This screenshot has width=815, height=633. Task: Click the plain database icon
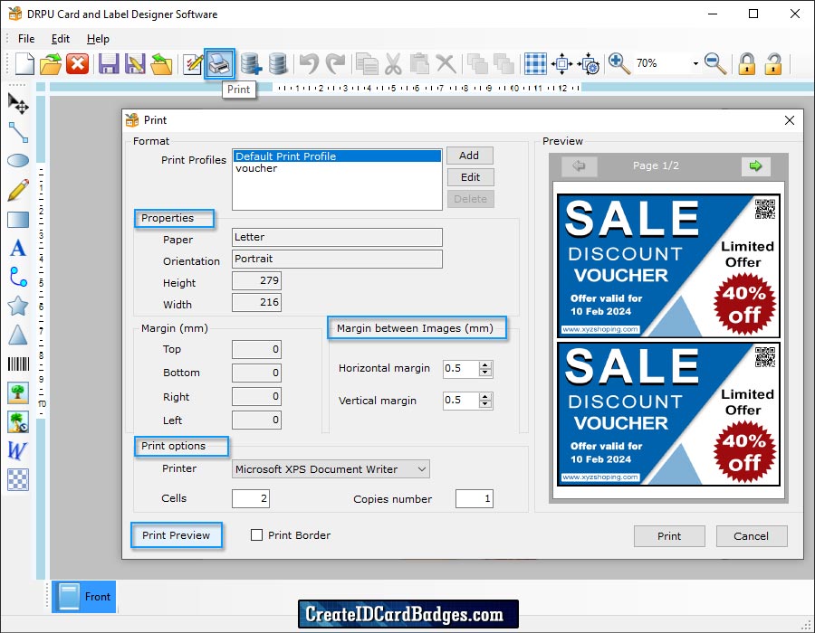pyautogui.click(x=278, y=64)
